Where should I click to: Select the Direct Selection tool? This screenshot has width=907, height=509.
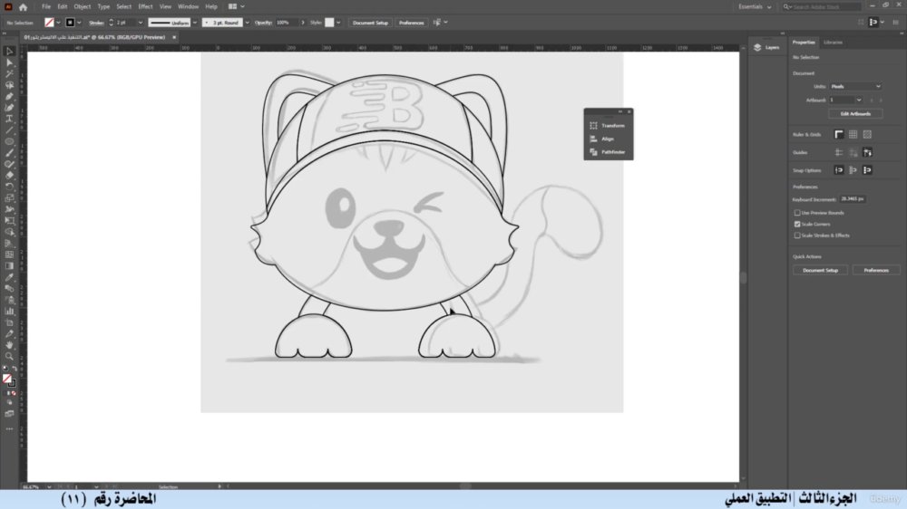9,62
